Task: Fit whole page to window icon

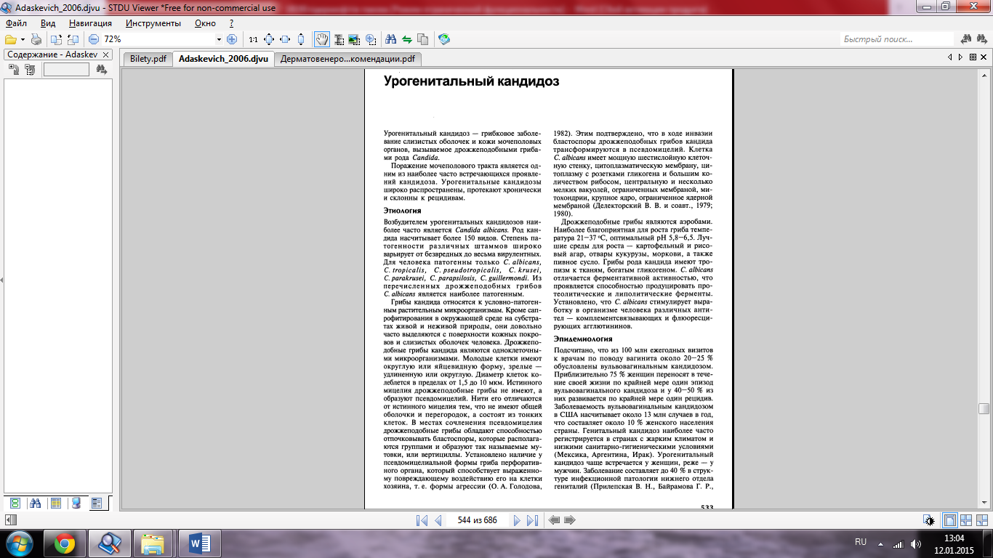Action: (x=269, y=39)
